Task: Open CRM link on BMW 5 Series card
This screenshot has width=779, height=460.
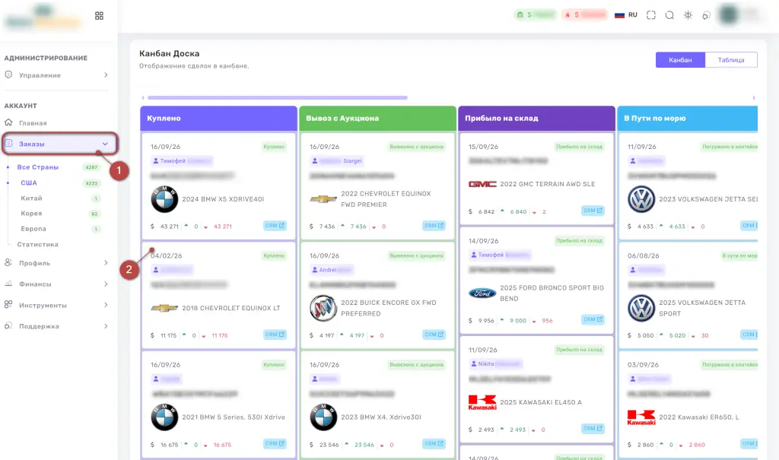Action: [x=275, y=443]
